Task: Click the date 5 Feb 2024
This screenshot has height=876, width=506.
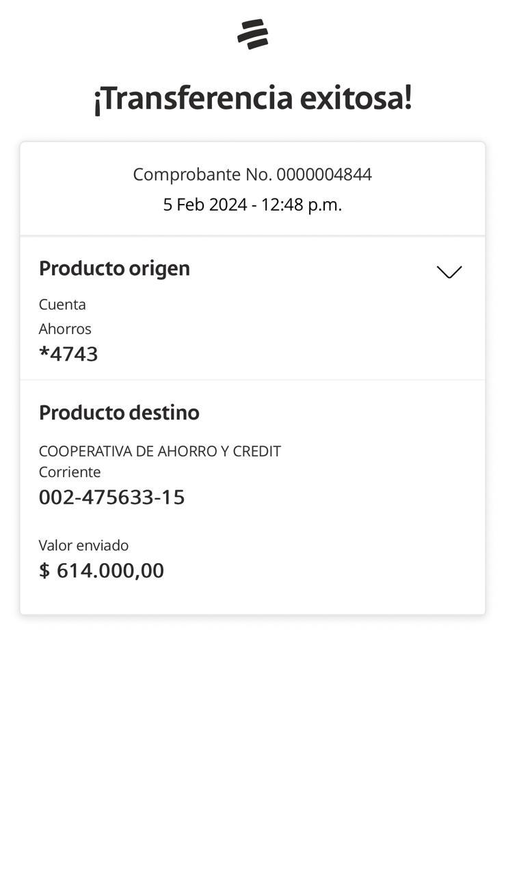Action: pos(204,205)
